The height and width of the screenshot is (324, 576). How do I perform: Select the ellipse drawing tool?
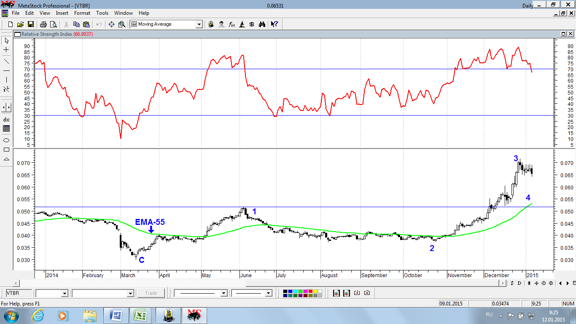(x=6, y=140)
